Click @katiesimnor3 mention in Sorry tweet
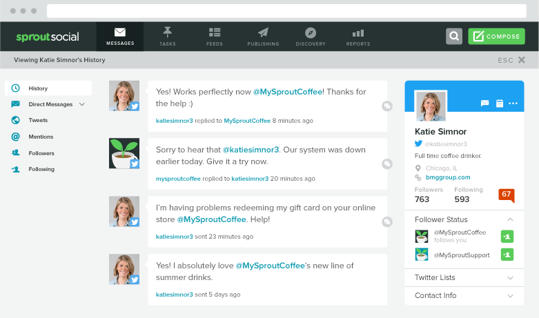539x318 pixels. 251,150
